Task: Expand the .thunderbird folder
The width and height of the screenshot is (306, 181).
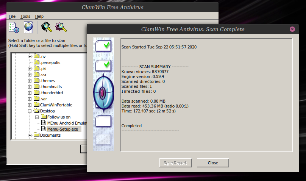Action: 30,93
